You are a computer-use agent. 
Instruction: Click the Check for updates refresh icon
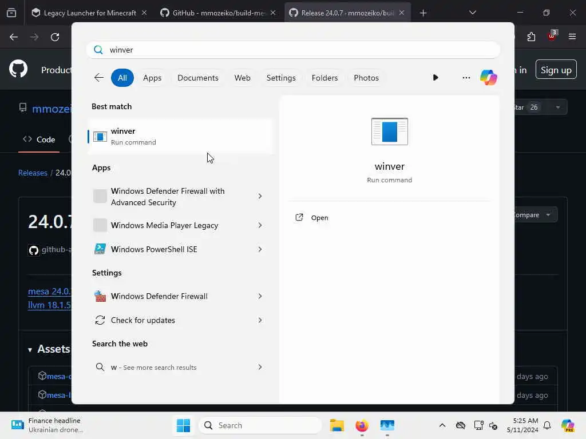100,320
